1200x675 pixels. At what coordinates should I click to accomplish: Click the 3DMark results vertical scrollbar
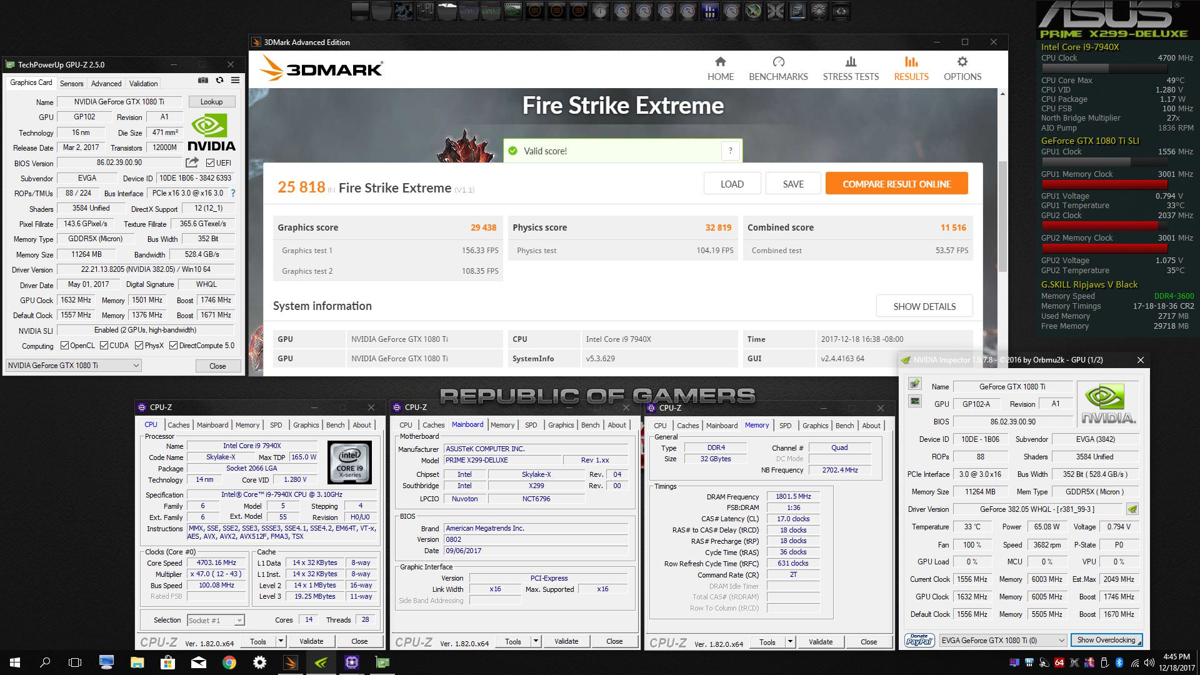[1002, 216]
